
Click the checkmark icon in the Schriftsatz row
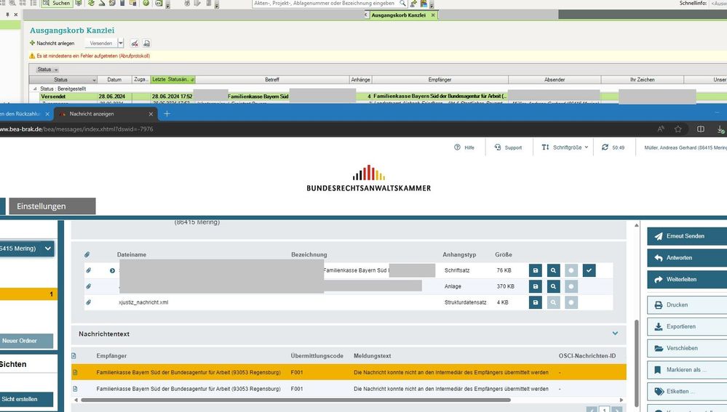(x=589, y=270)
